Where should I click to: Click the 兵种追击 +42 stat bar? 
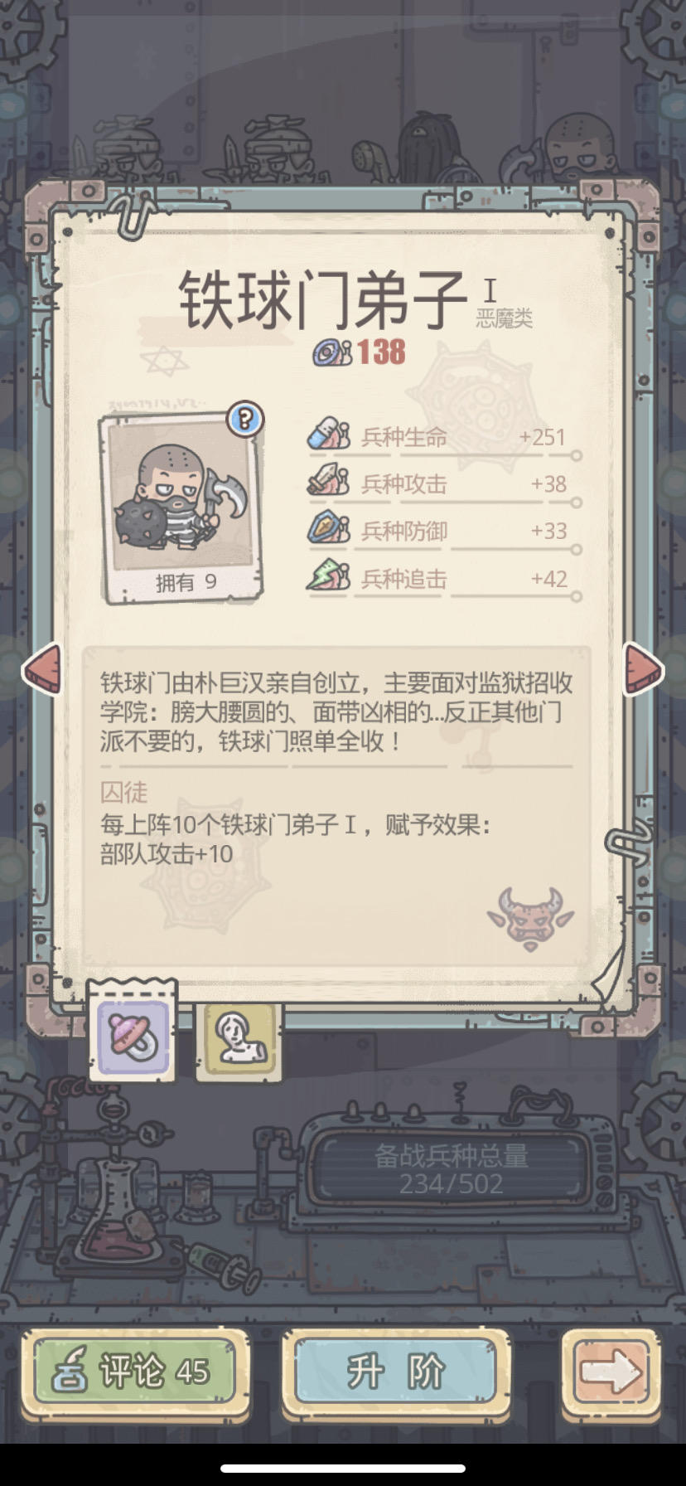(444, 579)
